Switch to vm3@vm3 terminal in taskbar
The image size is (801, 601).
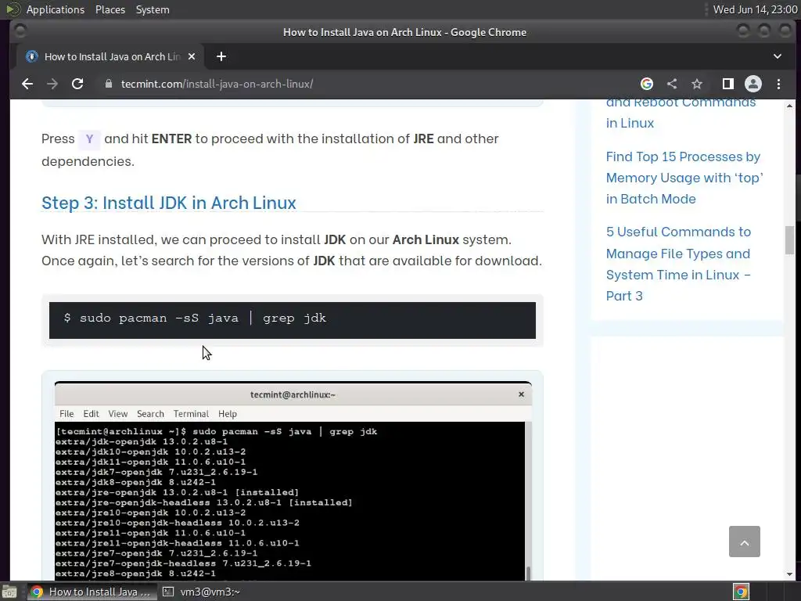tap(201, 592)
